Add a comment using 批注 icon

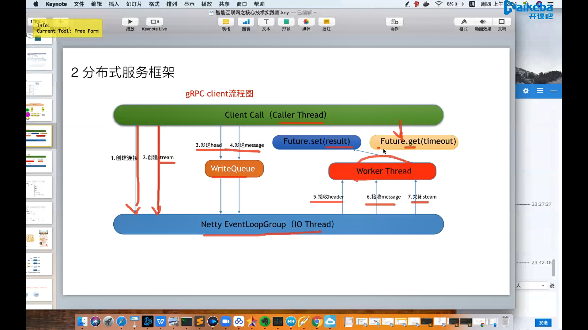point(326,22)
